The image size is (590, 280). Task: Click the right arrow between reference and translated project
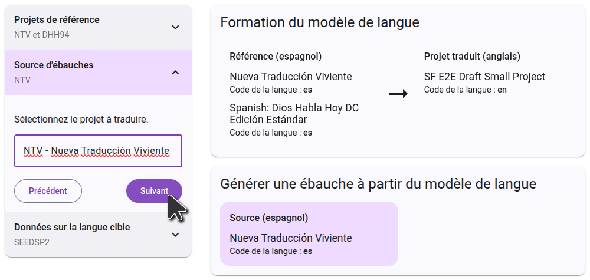coord(398,94)
